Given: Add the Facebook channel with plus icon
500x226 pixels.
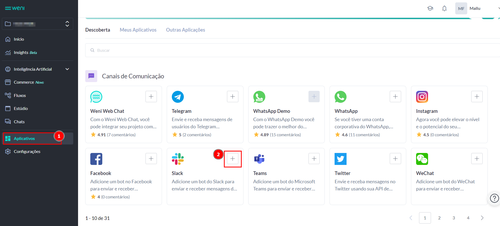Looking at the screenshot, I should (151, 159).
